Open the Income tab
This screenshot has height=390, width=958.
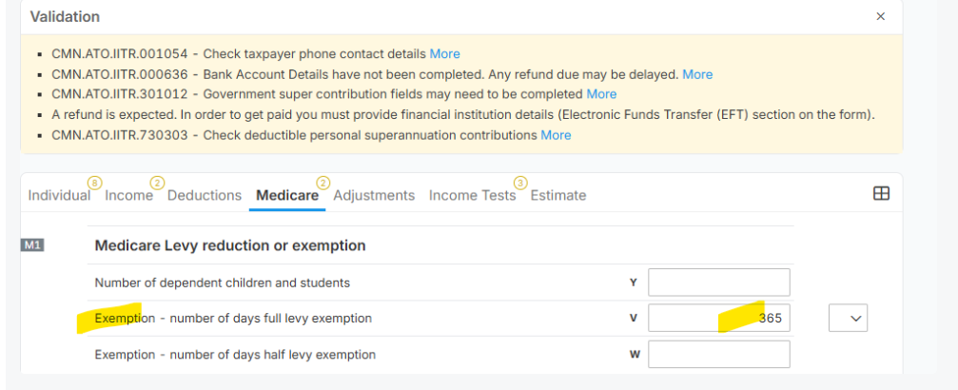click(x=129, y=196)
